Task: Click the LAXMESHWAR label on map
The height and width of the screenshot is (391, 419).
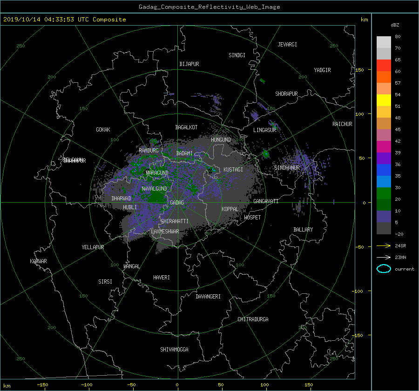Action: click(x=165, y=232)
